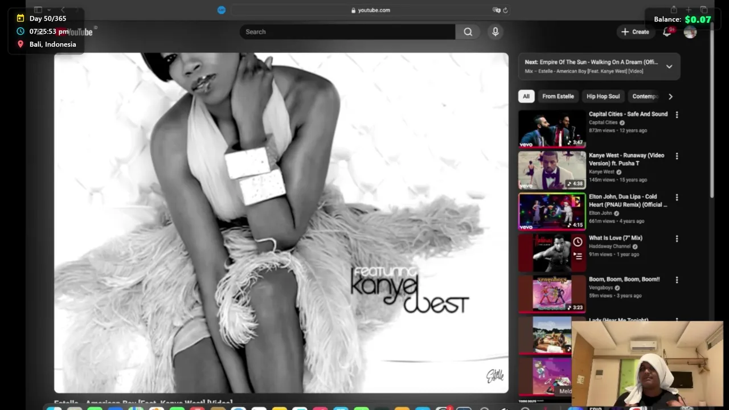Open Safari's share icon
Image resolution: width=729 pixels, height=410 pixels.
tap(674, 10)
